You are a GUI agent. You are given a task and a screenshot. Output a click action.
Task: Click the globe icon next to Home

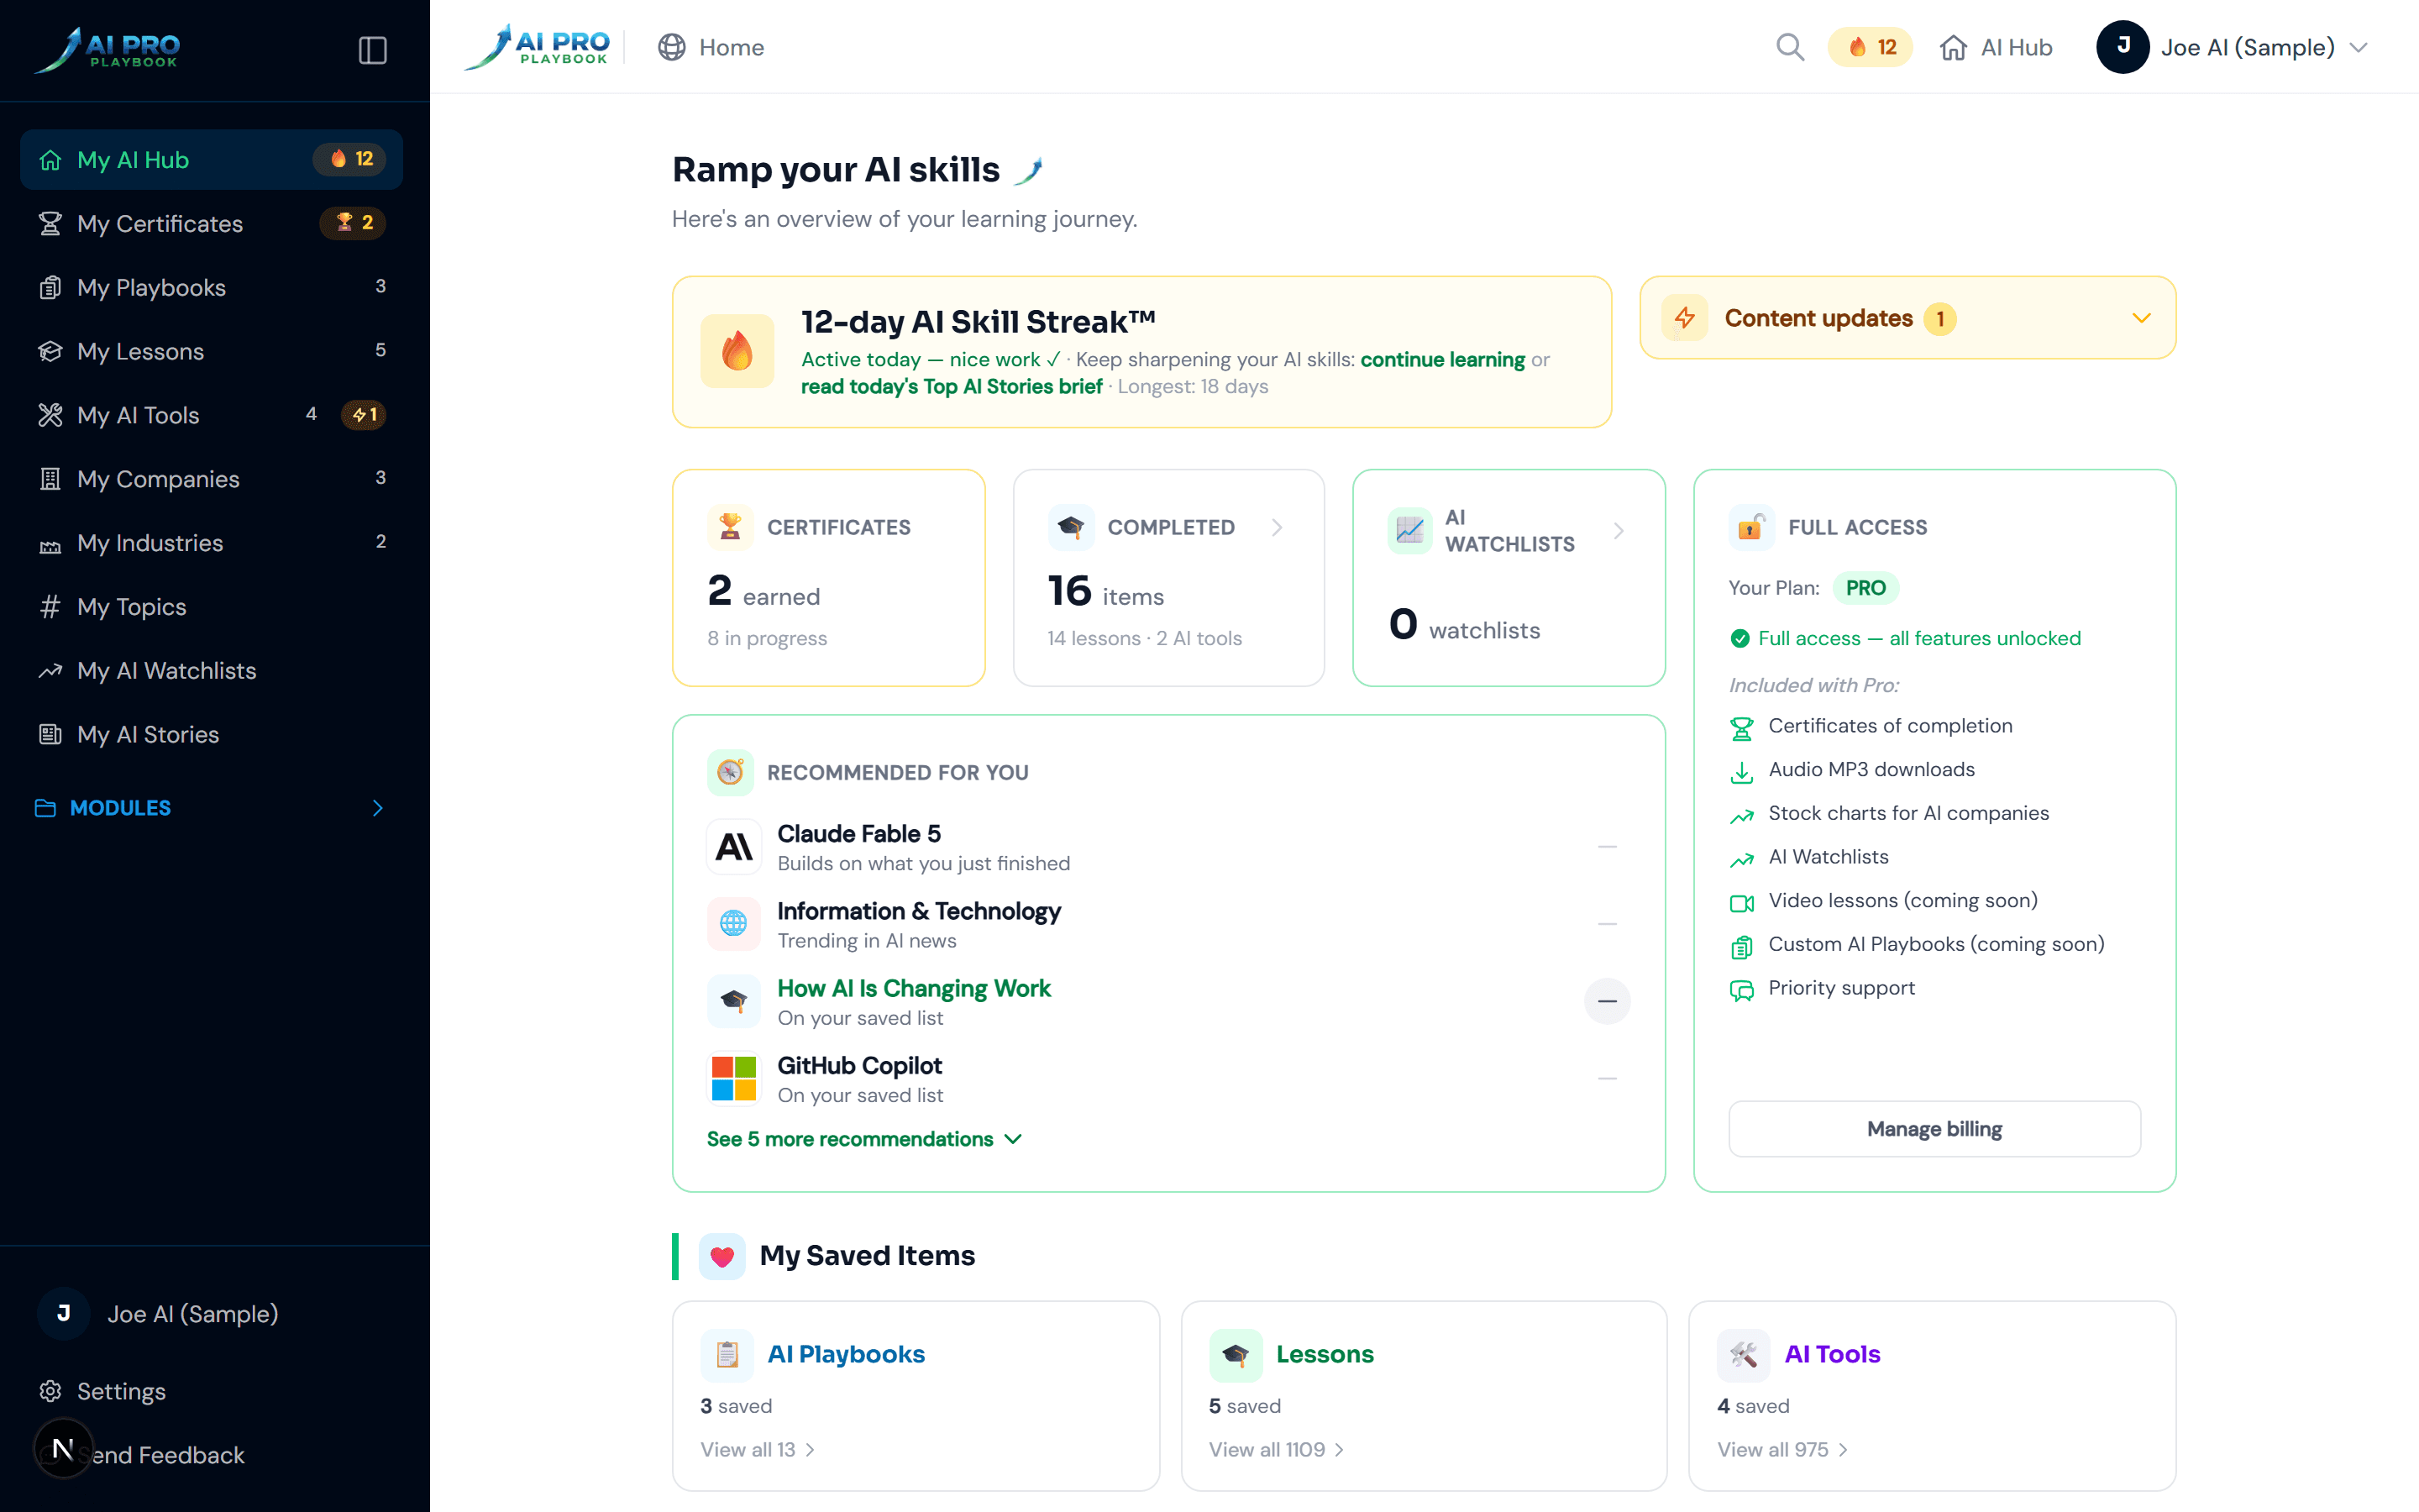(x=672, y=47)
